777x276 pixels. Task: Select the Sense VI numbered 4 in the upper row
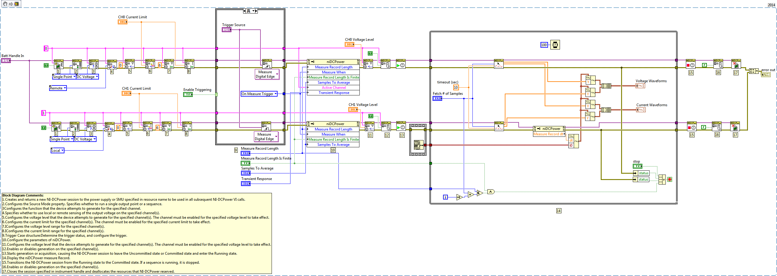[x=112, y=64]
